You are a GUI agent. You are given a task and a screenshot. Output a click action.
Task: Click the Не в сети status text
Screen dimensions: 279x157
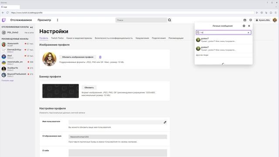[29, 33]
